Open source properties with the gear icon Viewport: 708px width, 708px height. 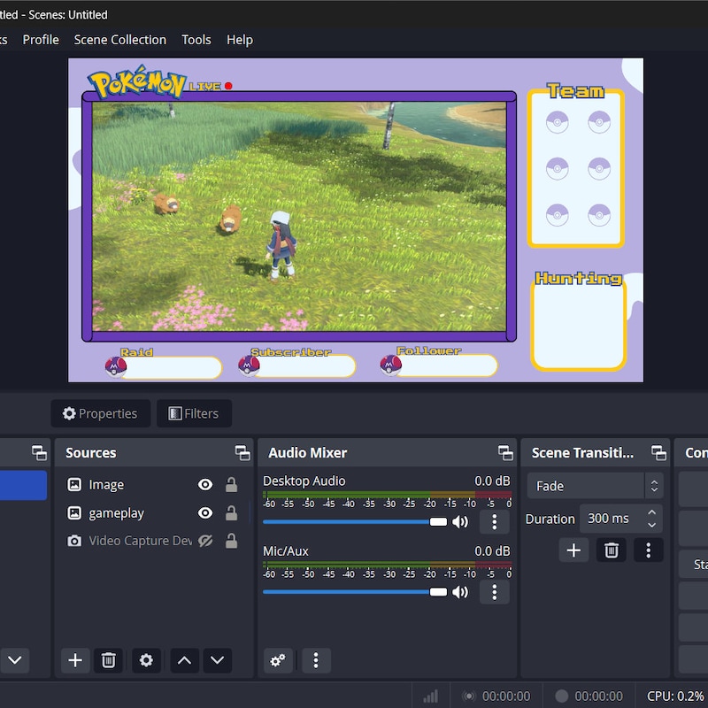(145, 660)
